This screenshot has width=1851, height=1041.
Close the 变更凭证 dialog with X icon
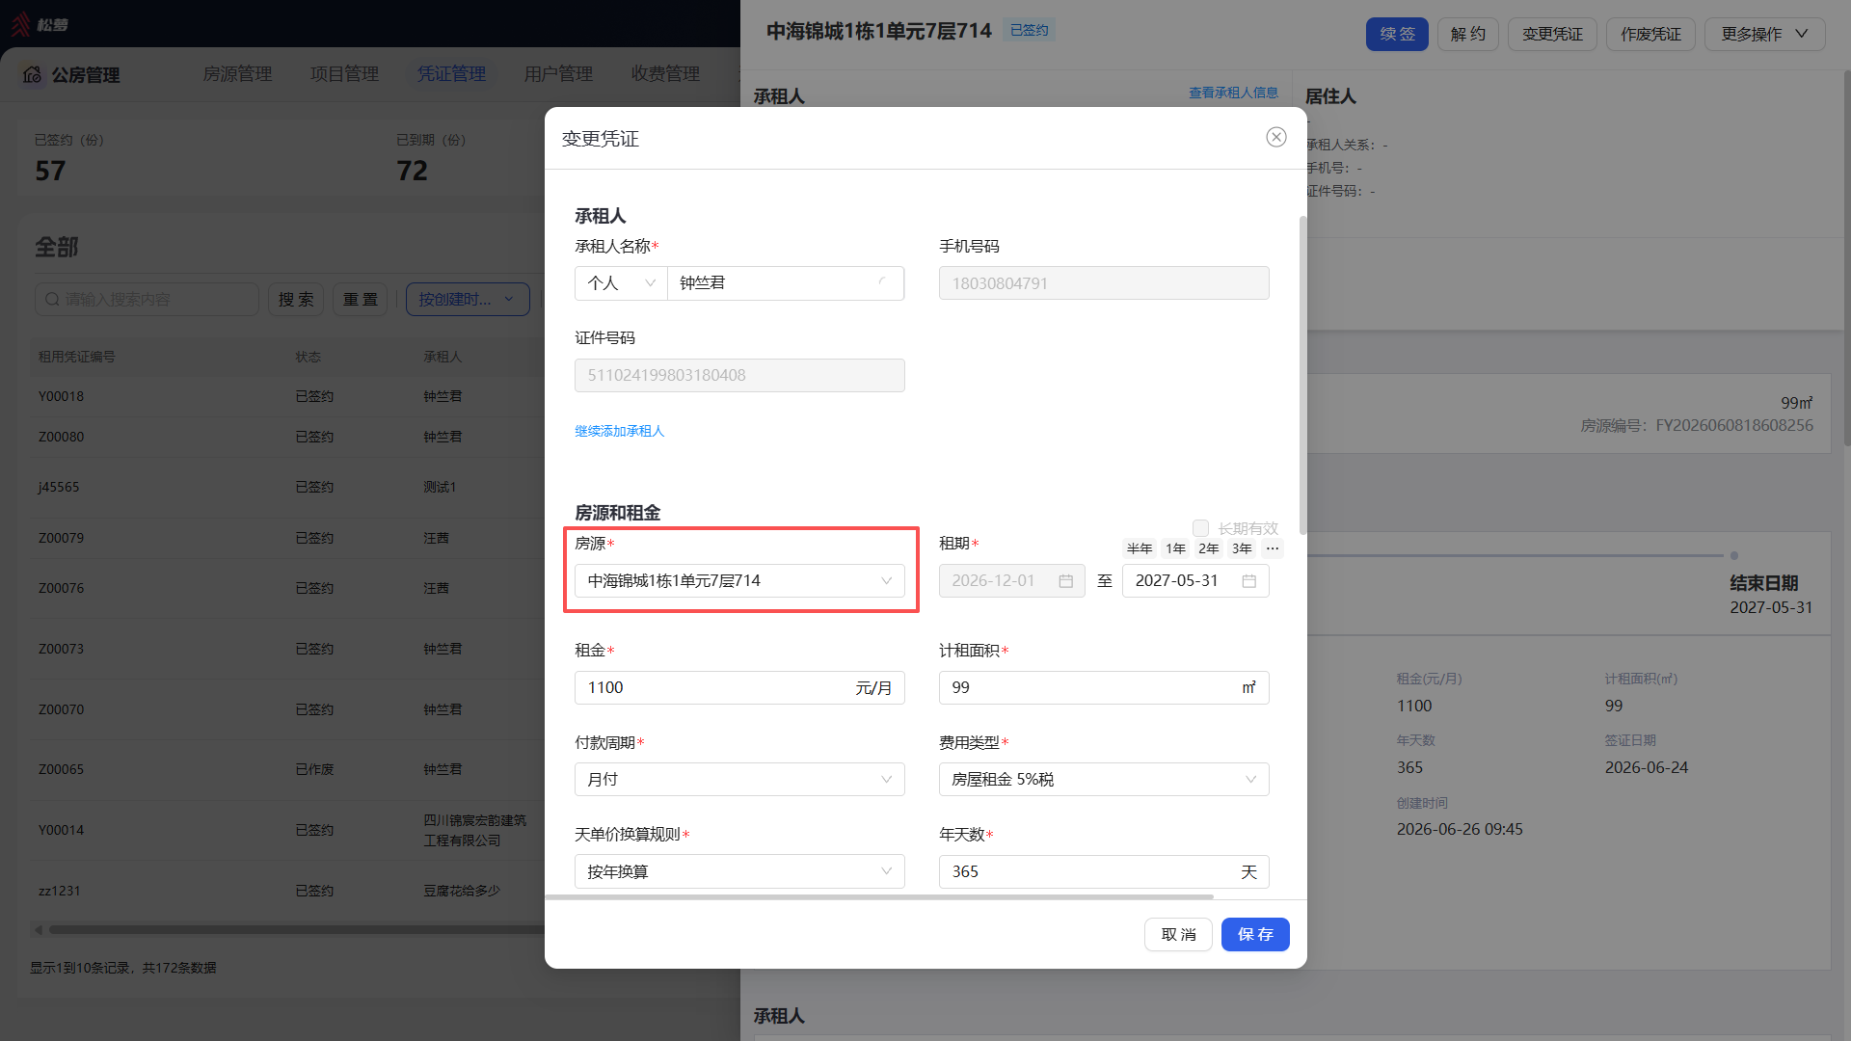(1276, 137)
